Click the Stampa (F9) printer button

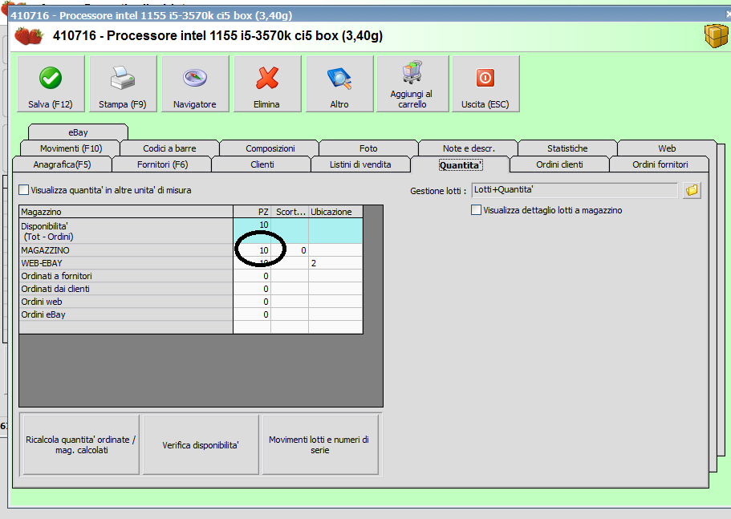pos(123,84)
